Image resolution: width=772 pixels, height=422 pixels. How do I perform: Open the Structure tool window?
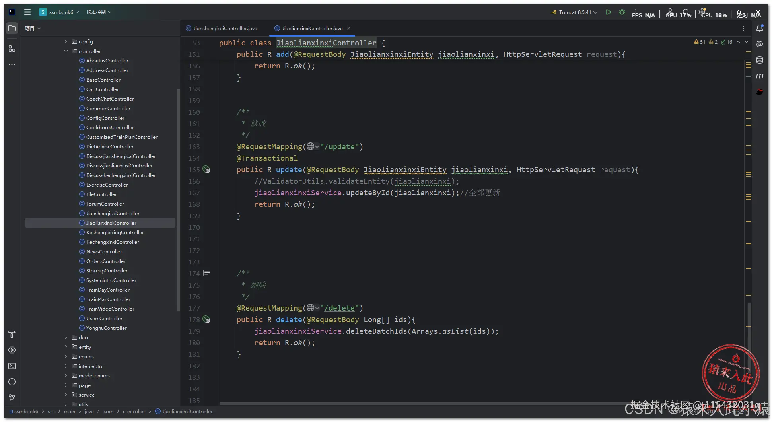coord(12,49)
